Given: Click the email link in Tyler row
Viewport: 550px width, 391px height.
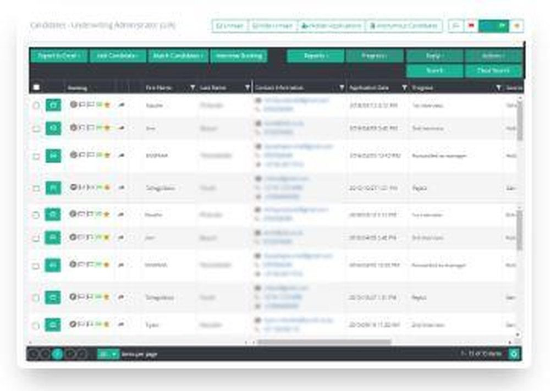Looking at the screenshot, I should pos(299,320).
